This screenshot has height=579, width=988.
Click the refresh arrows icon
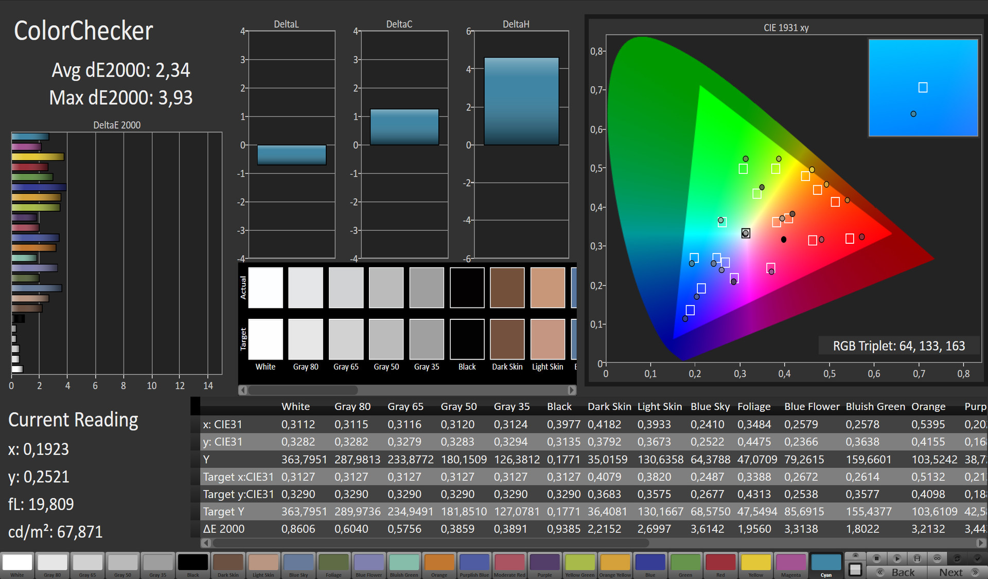[x=957, y=558]
